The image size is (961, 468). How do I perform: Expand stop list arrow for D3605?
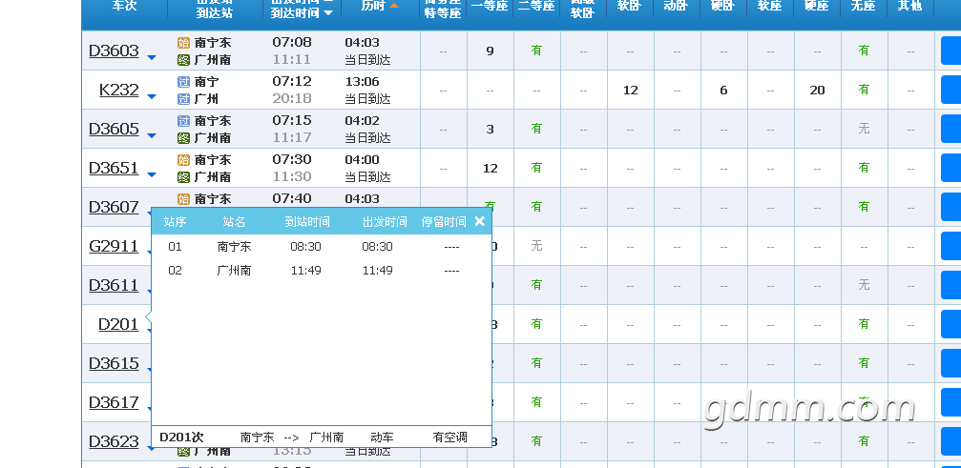click(x=152, y=135)
